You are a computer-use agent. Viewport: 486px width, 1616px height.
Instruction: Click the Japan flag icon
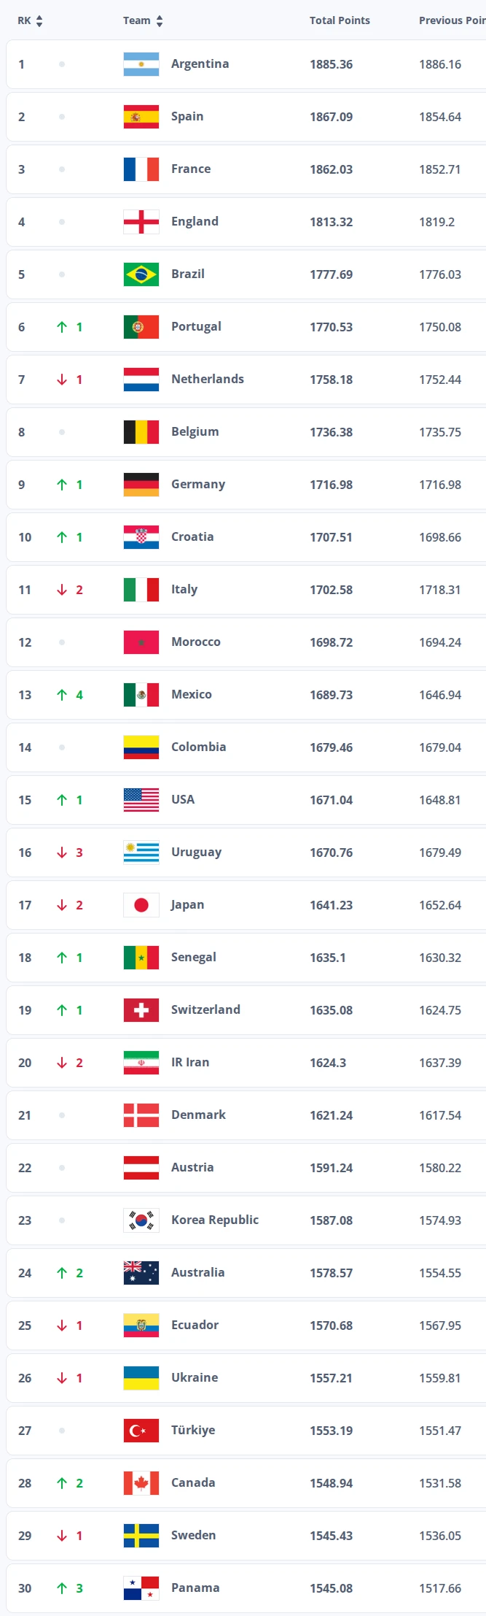pos(141,905)
